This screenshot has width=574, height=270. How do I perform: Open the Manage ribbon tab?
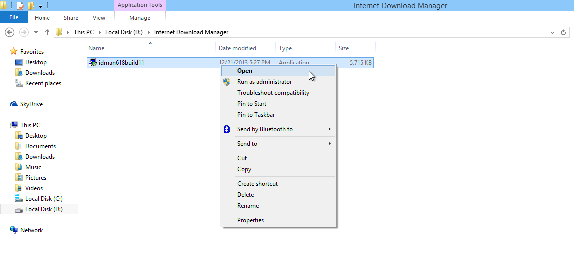(x=140, y=18)
